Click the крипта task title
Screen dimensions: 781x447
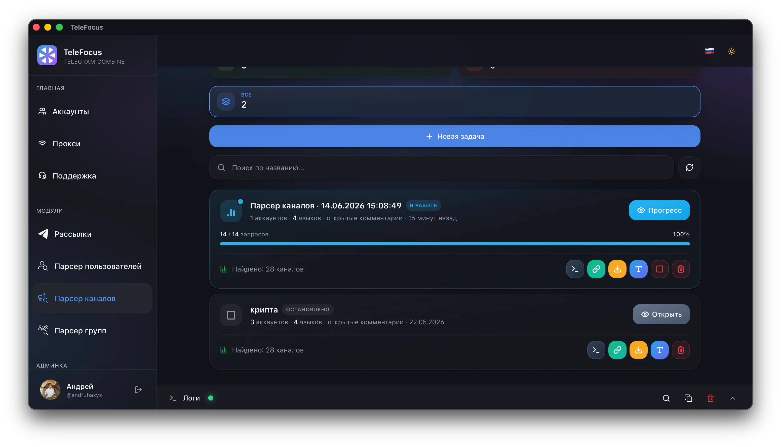[264, 310]
